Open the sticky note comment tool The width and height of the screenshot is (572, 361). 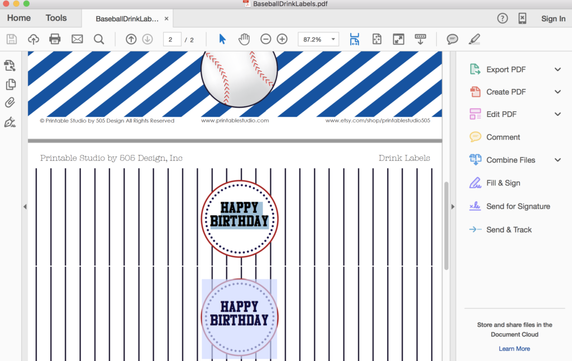[x=451, y=39]
